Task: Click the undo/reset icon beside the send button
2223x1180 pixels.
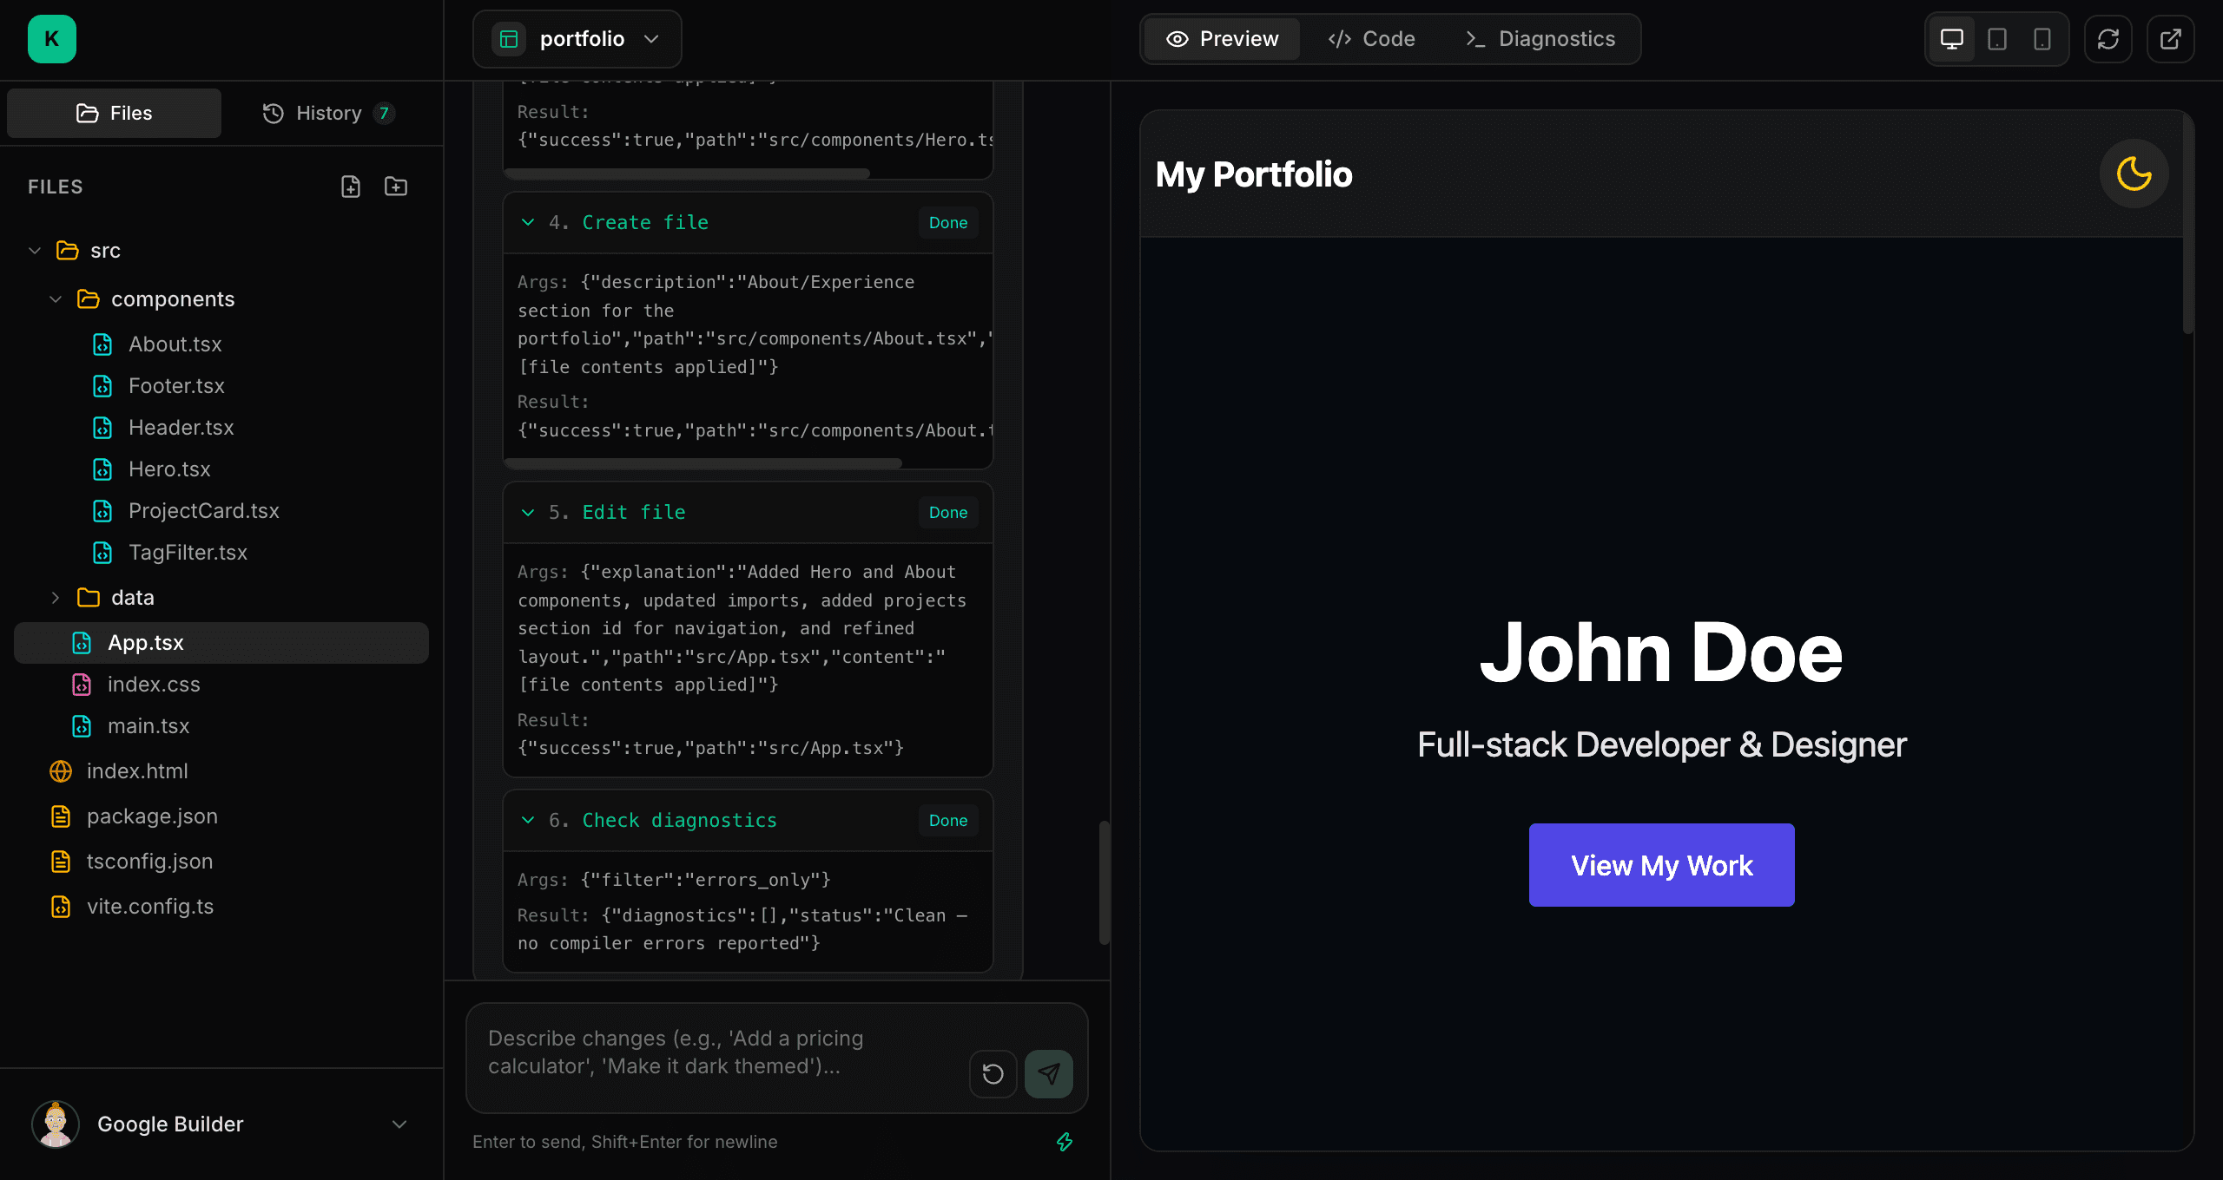Action: 993,1074
